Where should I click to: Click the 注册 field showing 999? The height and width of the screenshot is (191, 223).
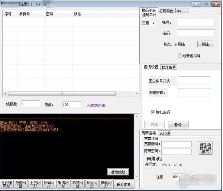click(x=176, y=177)
